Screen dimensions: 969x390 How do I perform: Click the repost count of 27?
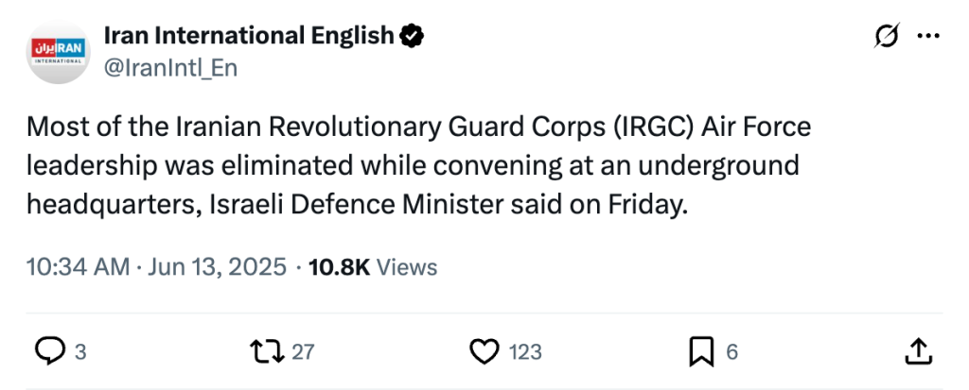pos(302,353)
